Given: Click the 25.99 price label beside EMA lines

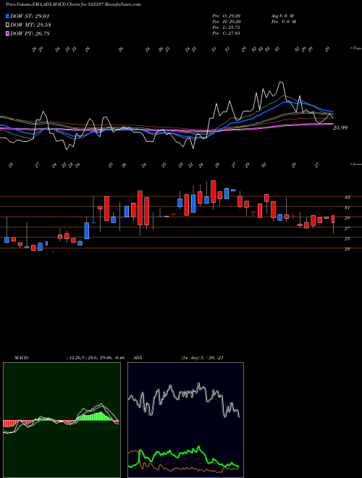Looking at the screenshot, I should pyautogui.click(x=340, y=127).
